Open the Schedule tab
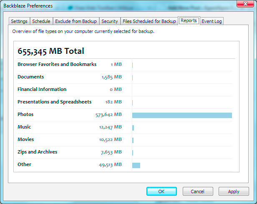The height and width of the screenshot is (204, 257). click(x=41, y=21)
